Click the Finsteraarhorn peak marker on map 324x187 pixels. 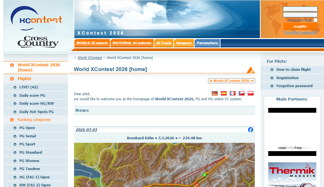206,159
